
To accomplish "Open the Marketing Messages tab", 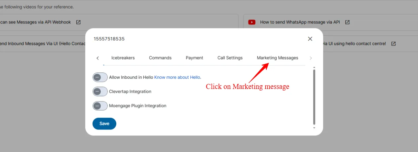I will [x=278, y=58].
